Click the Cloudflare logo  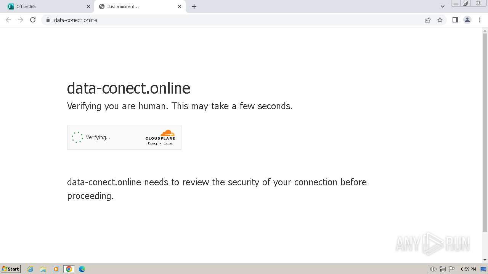160,135
